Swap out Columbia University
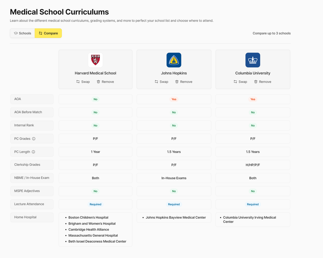The image size is (323, 258). pos(240,82)
